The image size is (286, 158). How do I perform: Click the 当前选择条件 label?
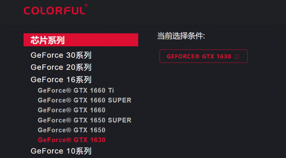(x=181, y=36)
